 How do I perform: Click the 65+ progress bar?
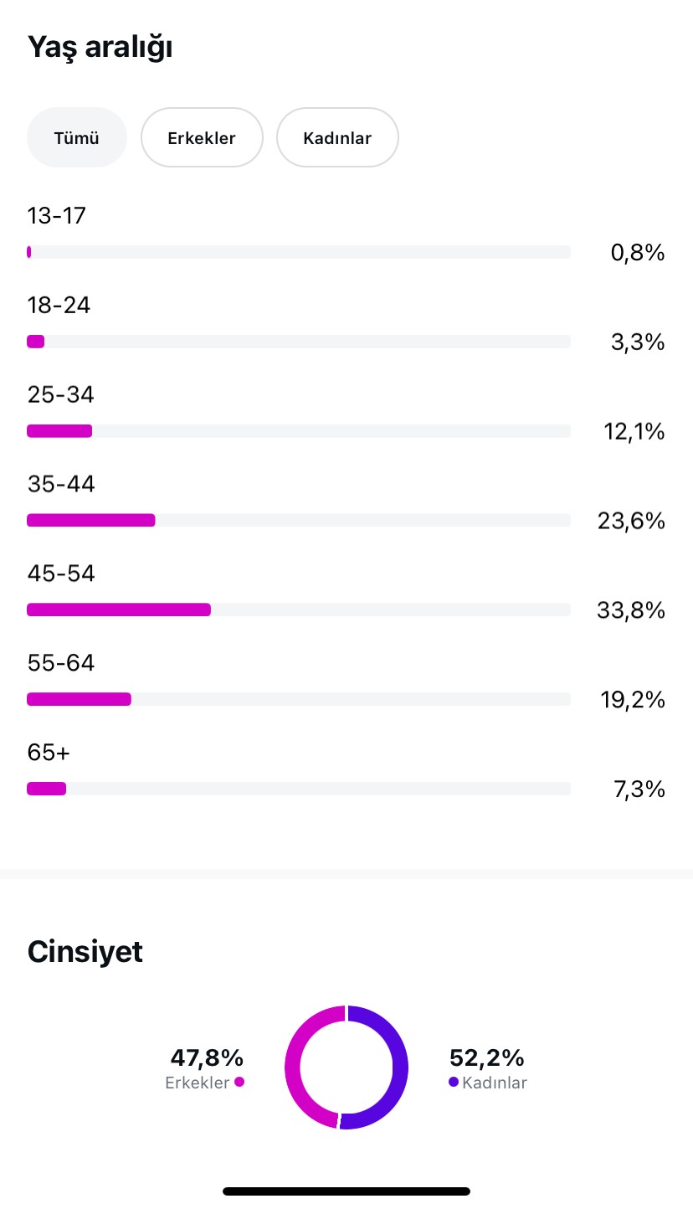pos(299,789)
